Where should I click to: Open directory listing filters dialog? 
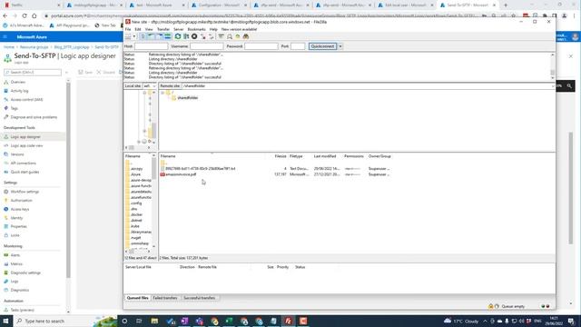pyautogui.click(x=222, y=36)
